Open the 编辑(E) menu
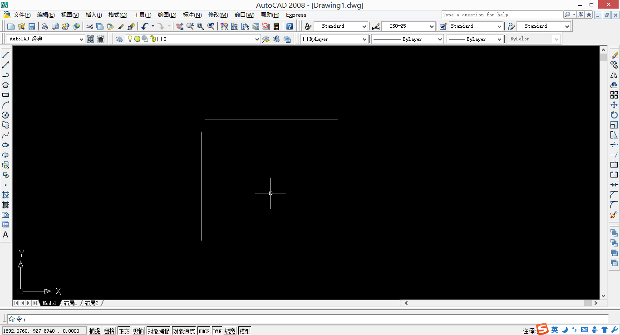The image size is (620, 335). tap(46, 15)
